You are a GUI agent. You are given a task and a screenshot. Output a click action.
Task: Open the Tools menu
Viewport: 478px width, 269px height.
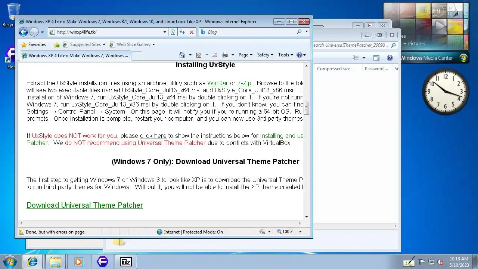(x=286, y=55)
